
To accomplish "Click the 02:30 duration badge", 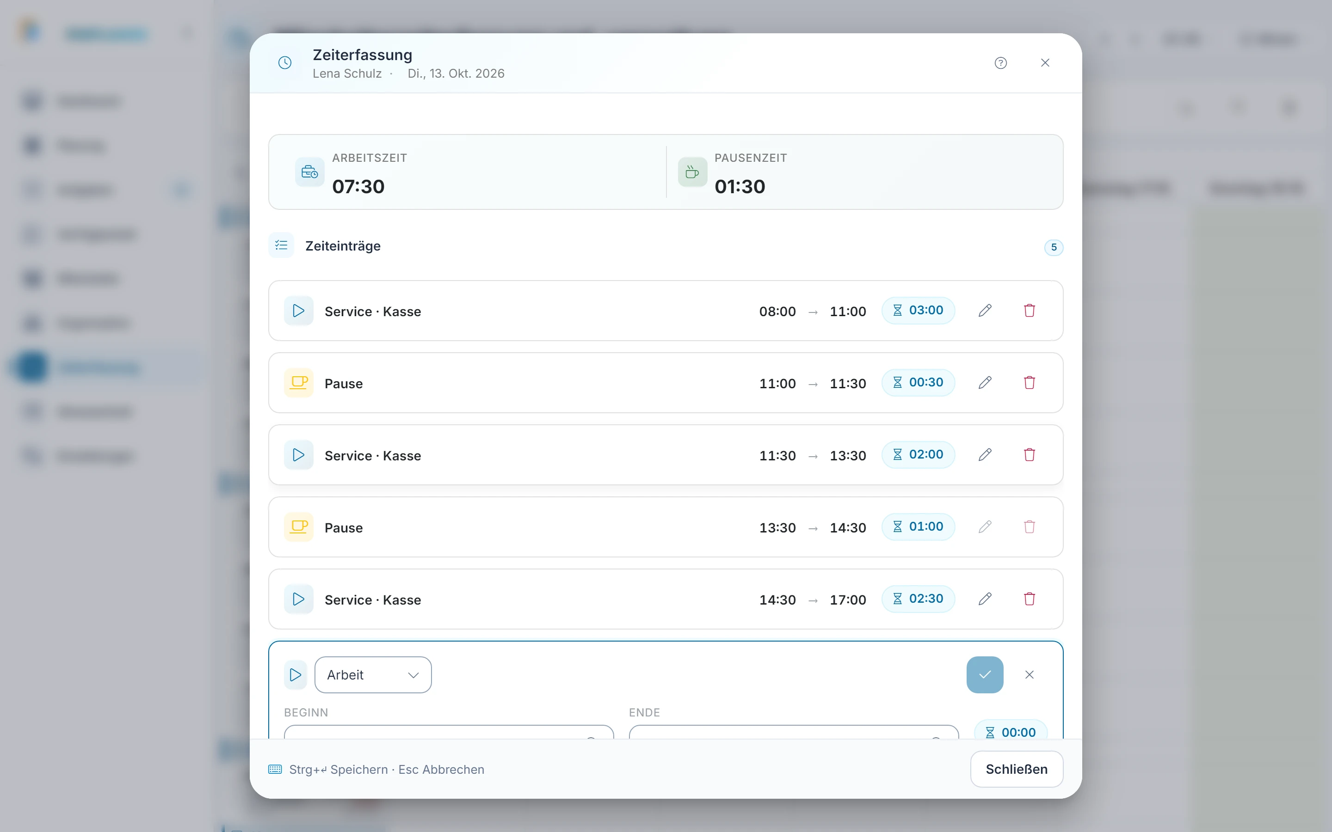I will (x=918, y=599).
